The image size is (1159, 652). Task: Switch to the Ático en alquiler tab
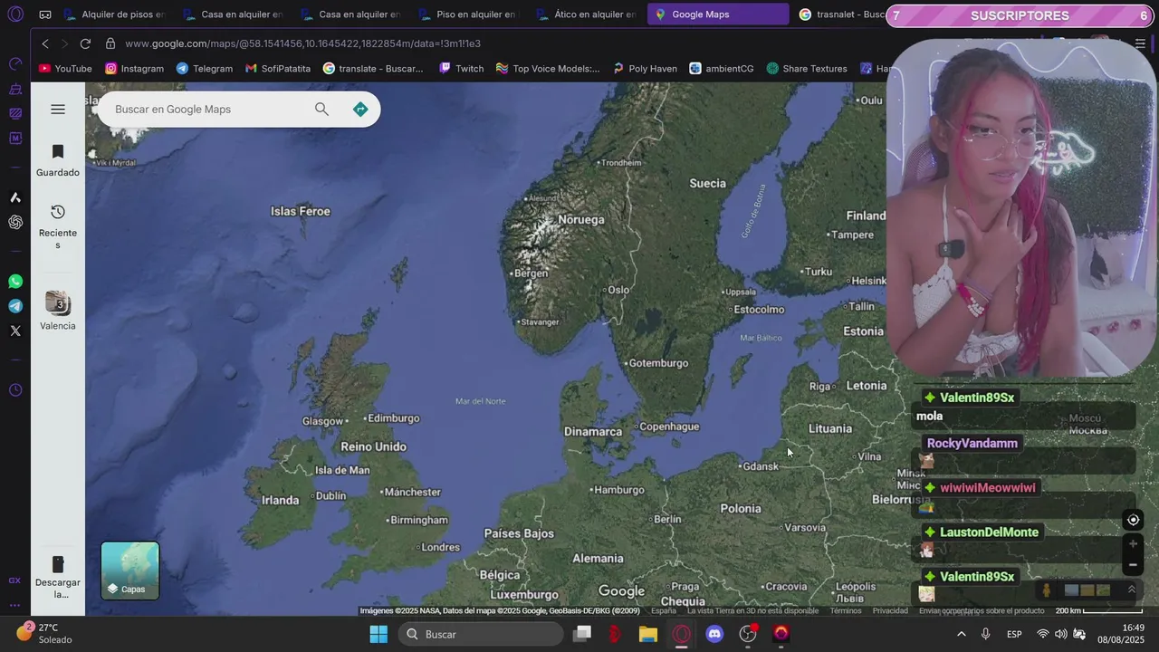585,14
